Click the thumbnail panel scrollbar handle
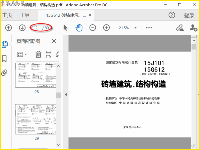 tap(58, 95)
